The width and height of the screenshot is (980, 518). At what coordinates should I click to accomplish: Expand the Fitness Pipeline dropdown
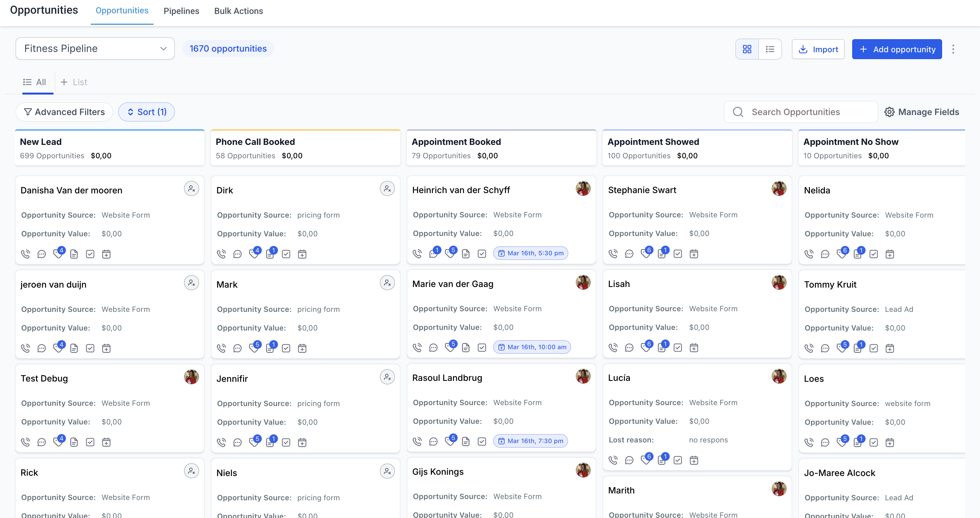(95, 49)
